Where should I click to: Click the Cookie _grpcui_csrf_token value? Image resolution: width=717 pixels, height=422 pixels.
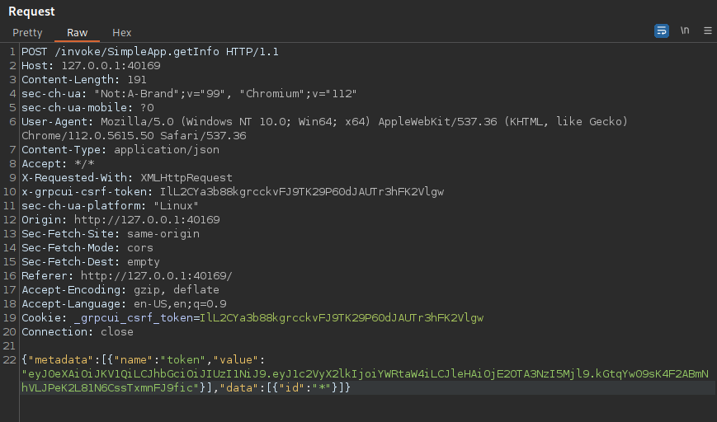[340, 318]
